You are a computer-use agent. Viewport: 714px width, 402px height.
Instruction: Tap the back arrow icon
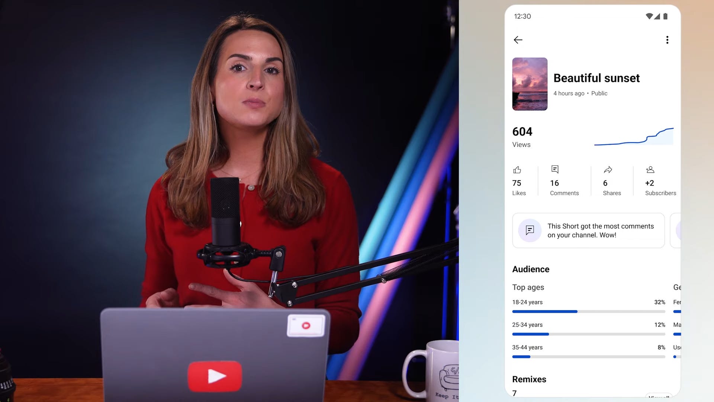click(x=518, y=40)
